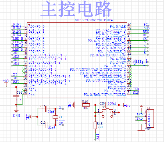Click the RIN1 net label
Screen dimensions: 164x142
click(17, 24)
